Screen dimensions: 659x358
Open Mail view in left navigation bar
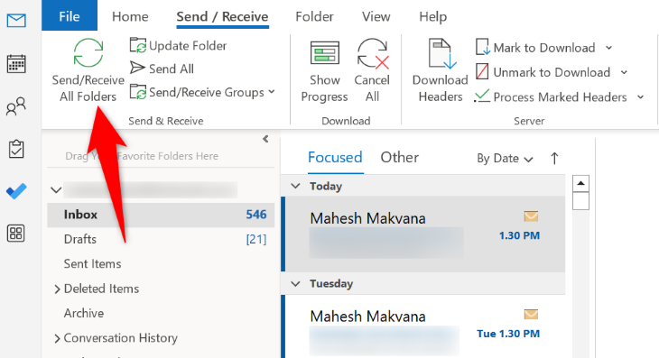coord(16,20)
